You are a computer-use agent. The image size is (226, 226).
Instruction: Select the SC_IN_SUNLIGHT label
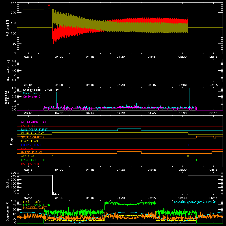pyautogui.click(x=32, y=133)
